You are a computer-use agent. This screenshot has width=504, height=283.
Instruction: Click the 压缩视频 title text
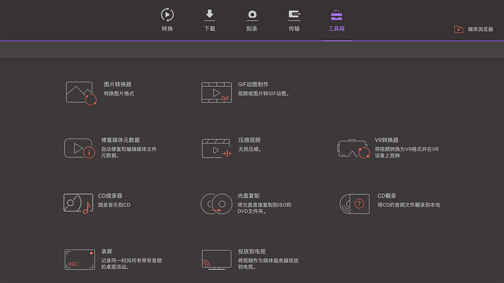[x=249, y=140]
